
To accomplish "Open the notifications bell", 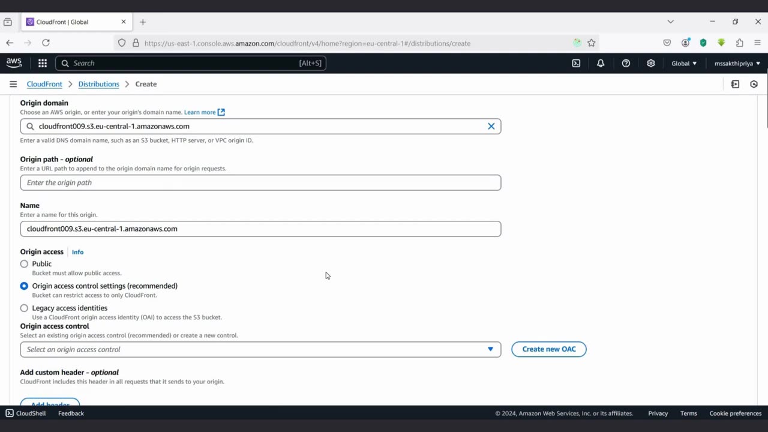I will click(601, 63).
